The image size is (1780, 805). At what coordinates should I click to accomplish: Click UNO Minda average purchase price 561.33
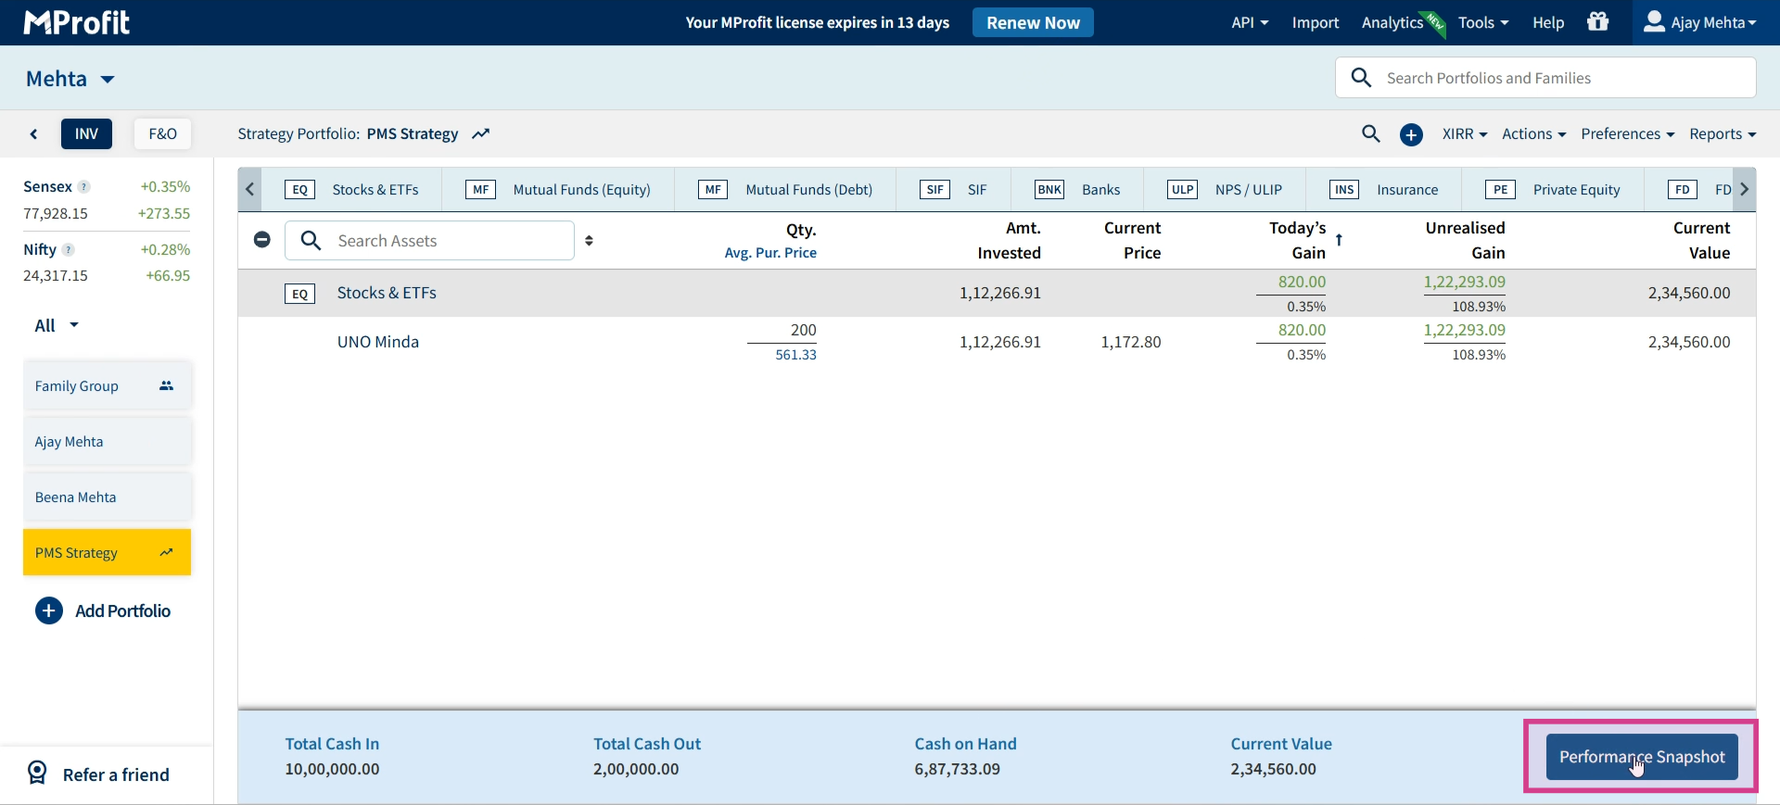[x=795, y=355]
